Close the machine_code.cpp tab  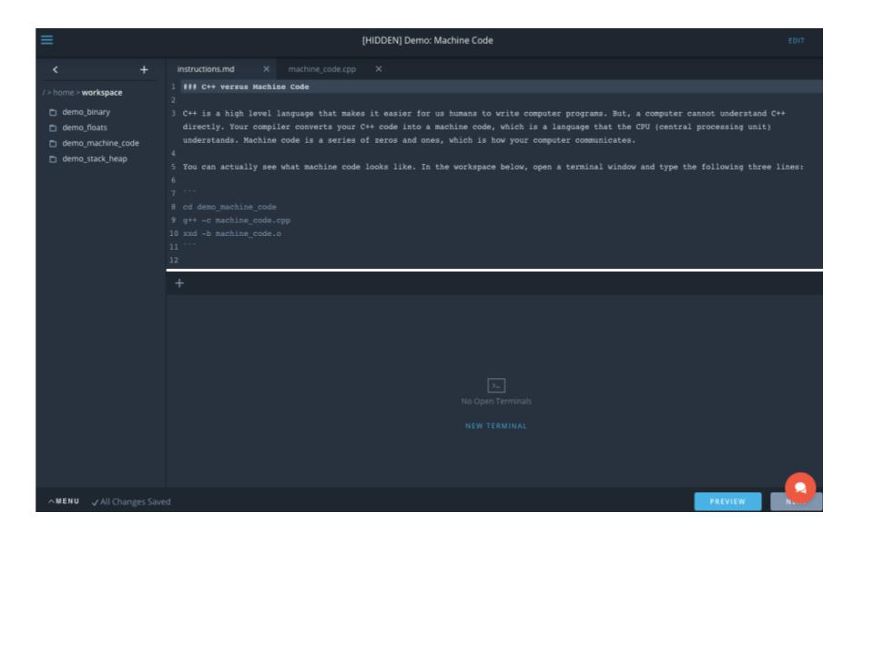tap(379, 67)
